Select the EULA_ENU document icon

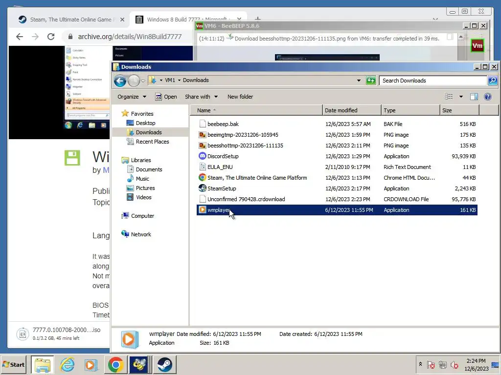[202, 167]
